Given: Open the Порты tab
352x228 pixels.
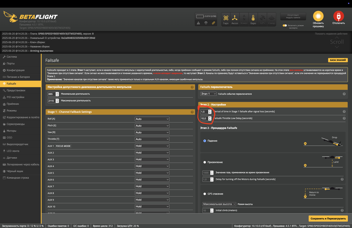Looking at the screenshot, I should [x=20, y=63].
